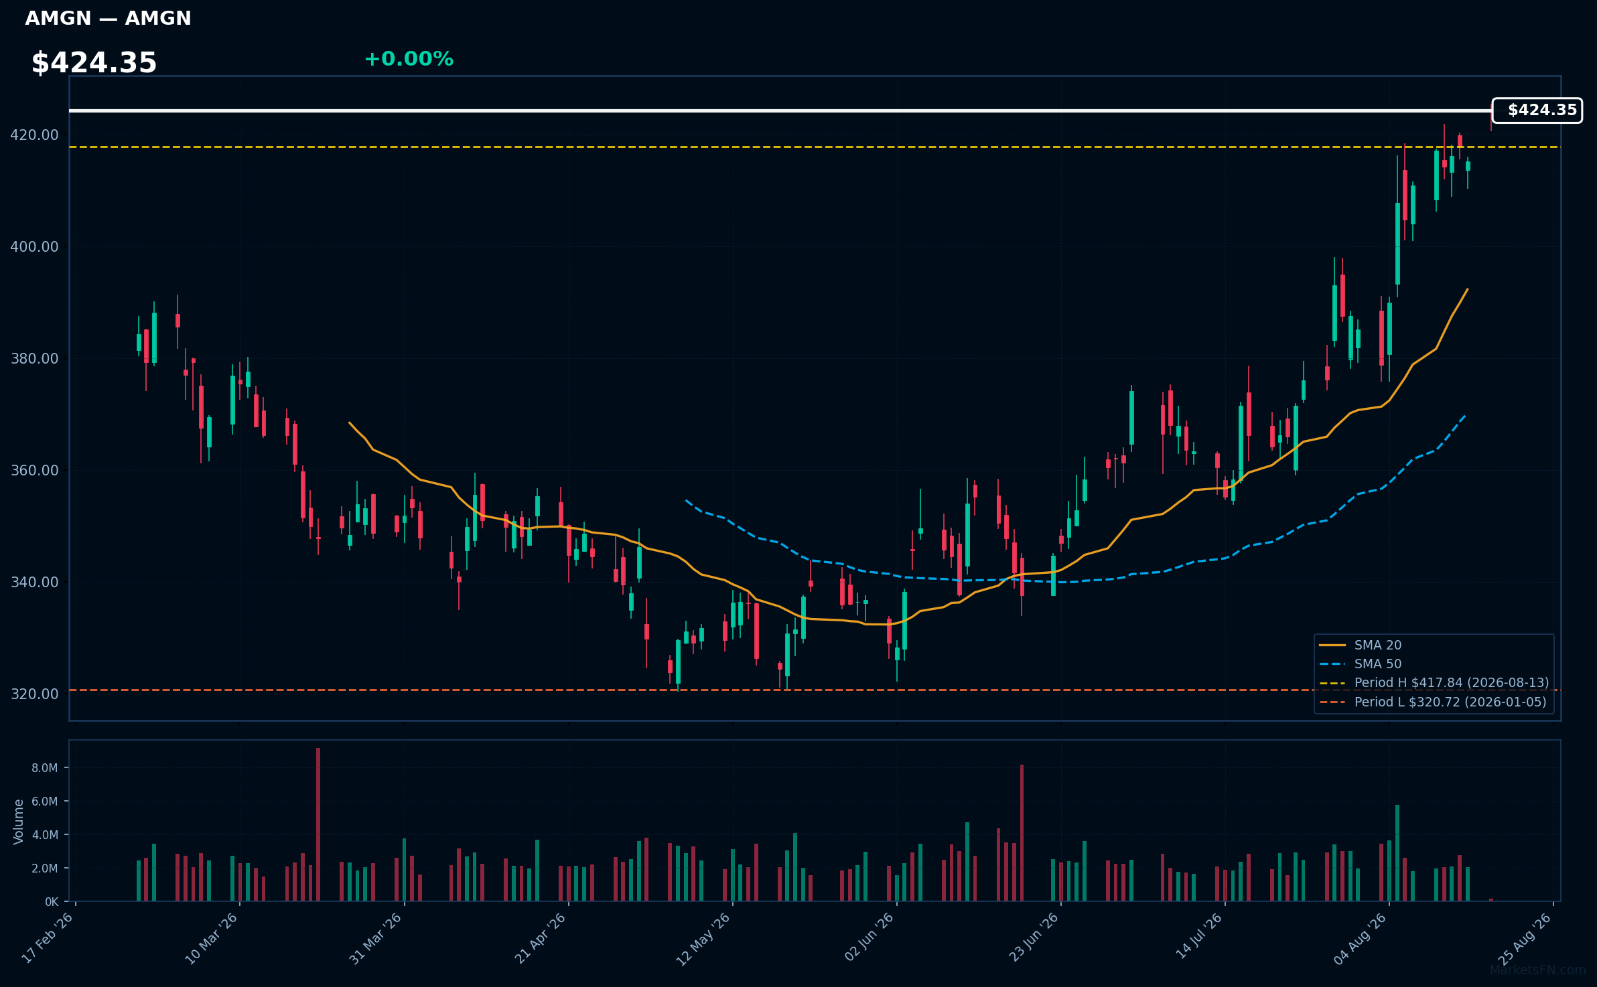Click the large $424.35 price heading

[x=94, y=63]
